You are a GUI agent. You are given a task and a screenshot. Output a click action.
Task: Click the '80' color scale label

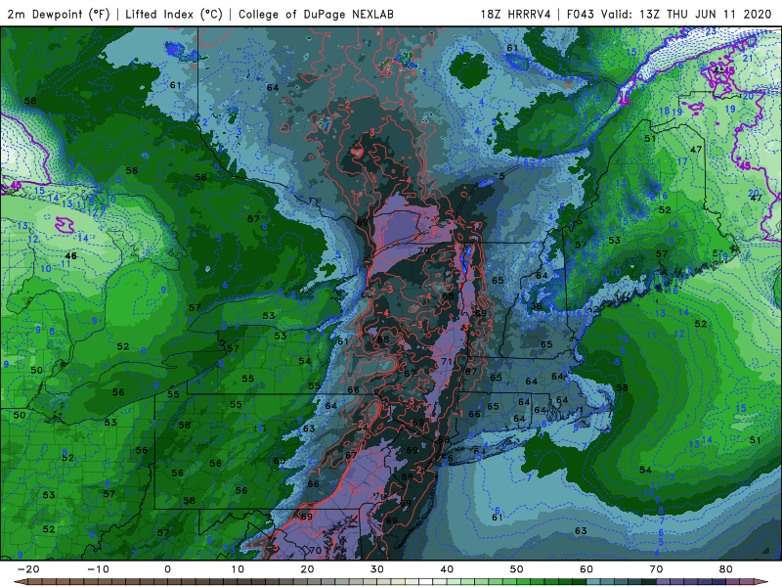click(726, 569)
